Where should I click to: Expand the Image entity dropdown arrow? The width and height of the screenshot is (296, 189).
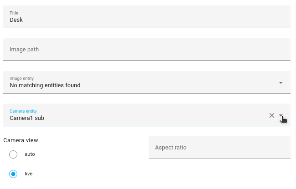click(x=281, y=82)
